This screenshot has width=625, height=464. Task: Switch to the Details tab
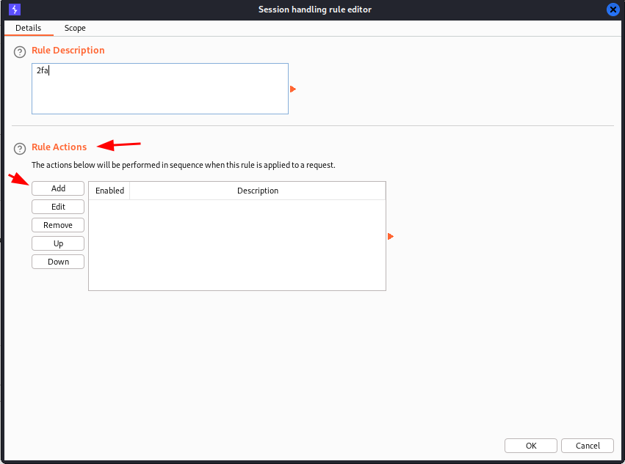[29, 28]
